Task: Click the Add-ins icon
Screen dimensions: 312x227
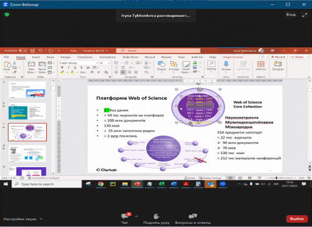Action: (261, 64)
